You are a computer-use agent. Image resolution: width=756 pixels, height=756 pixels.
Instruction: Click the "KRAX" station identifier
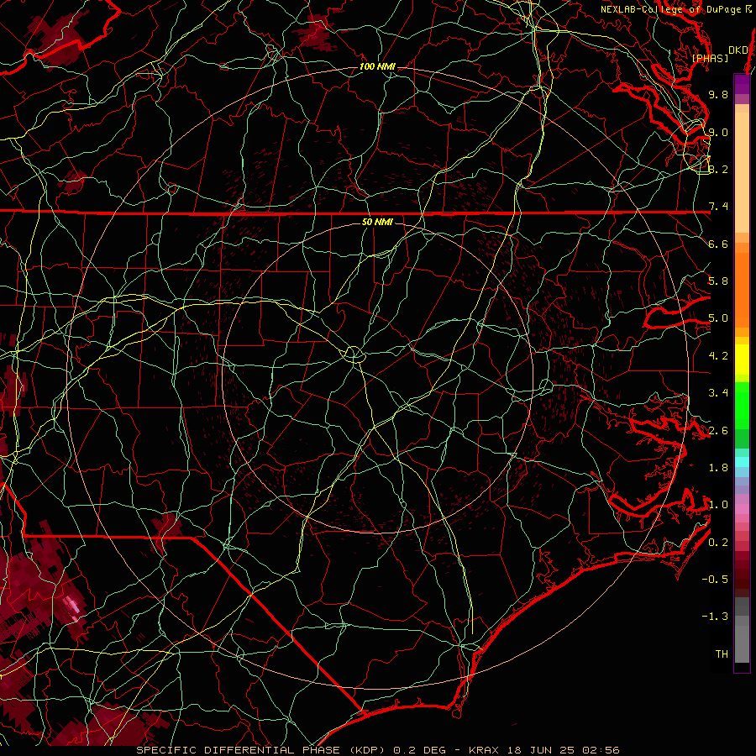click(x=484, y=750)
